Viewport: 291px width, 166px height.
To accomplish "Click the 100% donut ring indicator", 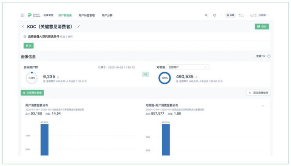I will click(165, 78).
